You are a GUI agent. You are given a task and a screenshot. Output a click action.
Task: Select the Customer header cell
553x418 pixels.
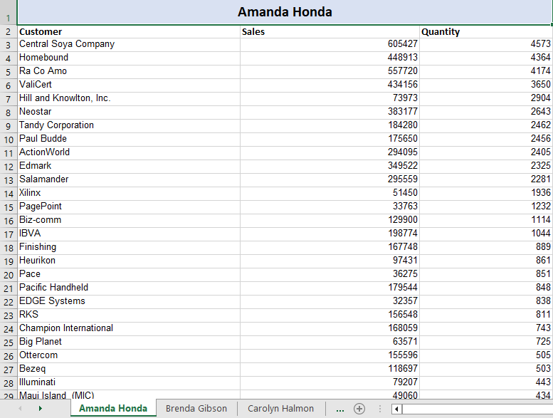coord(129,32)
